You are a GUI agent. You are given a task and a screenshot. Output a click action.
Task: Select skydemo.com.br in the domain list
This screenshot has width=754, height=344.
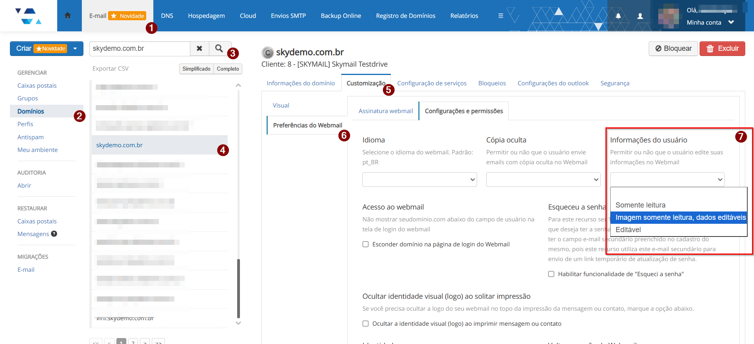coord(160,145)
